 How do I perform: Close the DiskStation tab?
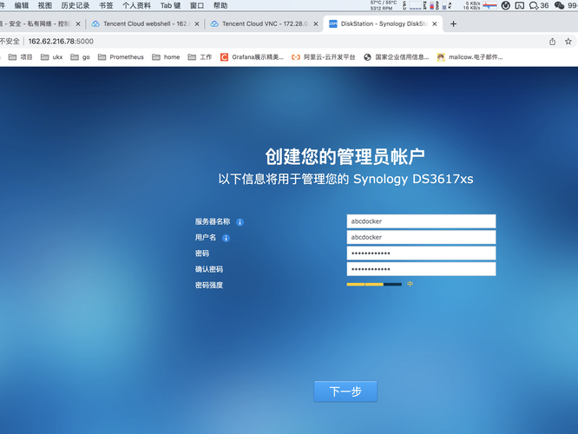tap(435, 24)
